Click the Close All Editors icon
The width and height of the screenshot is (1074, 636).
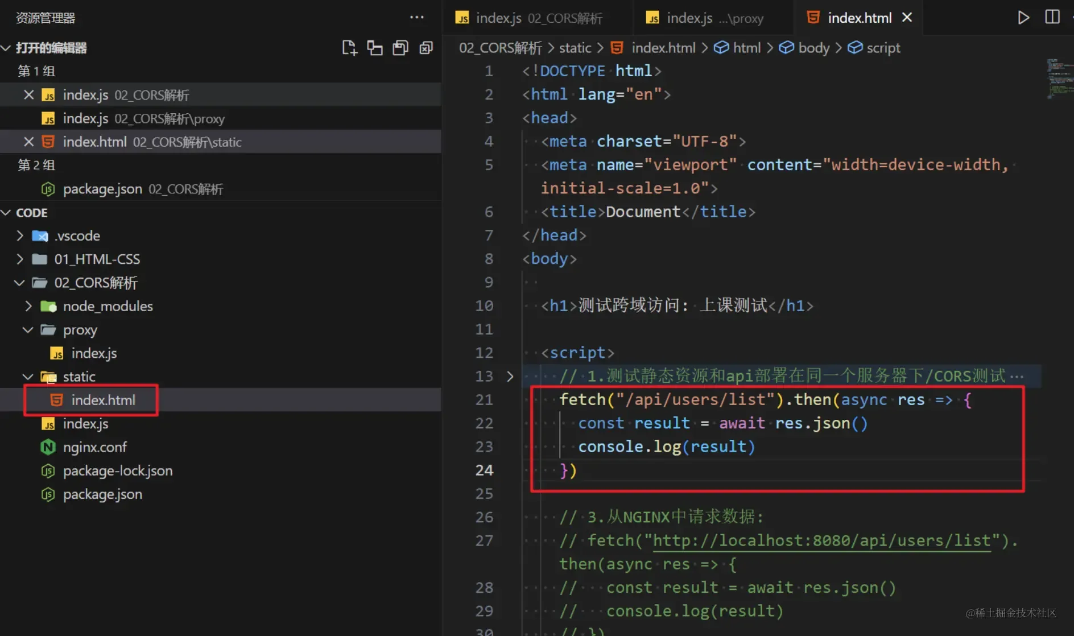pos(426,48)
